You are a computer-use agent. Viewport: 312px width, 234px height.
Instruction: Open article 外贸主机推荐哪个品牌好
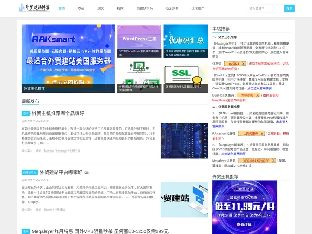coord(58,114)
